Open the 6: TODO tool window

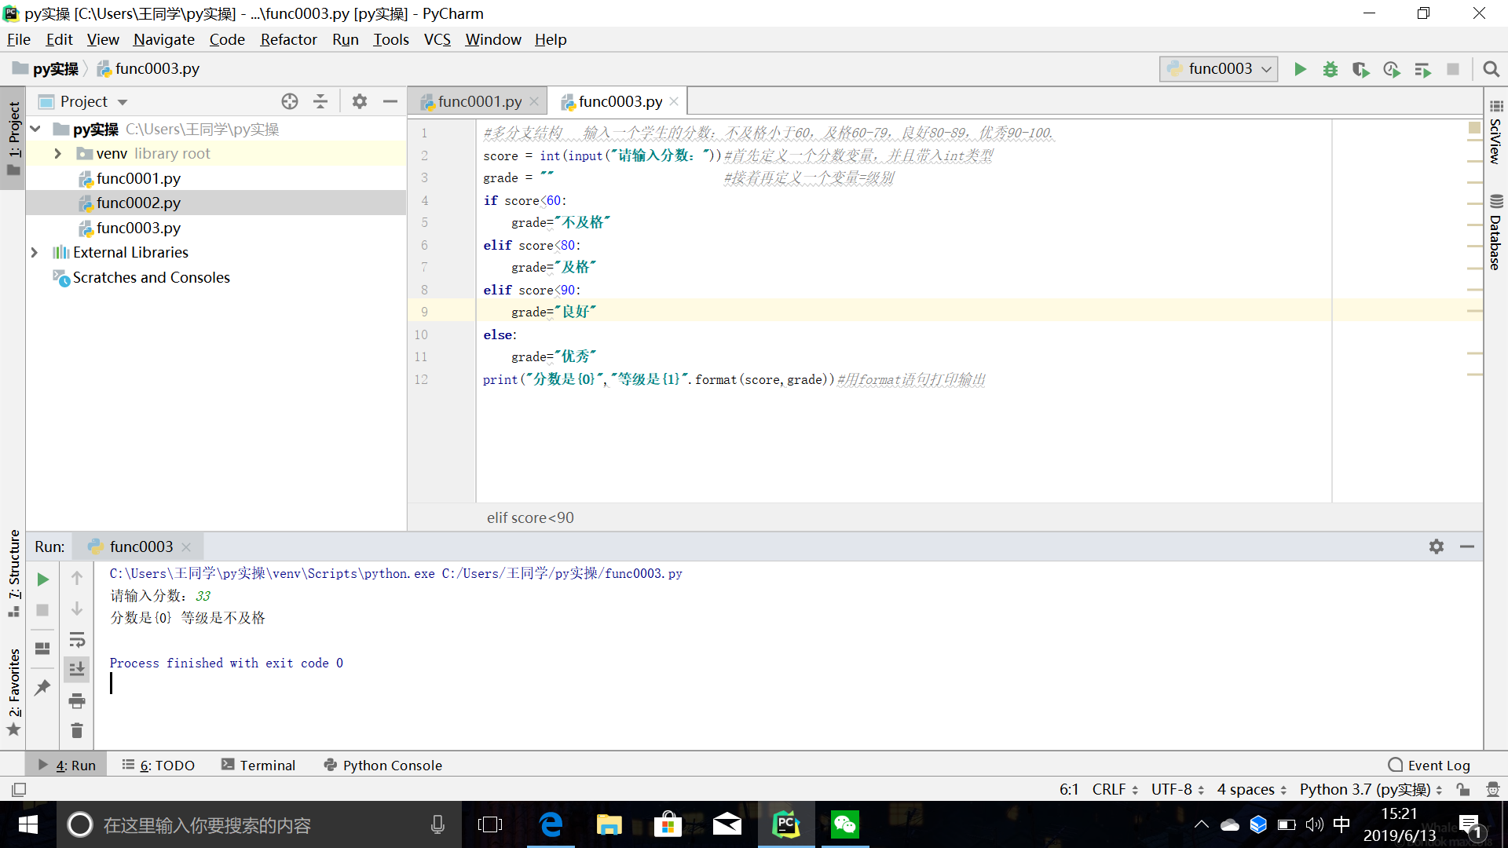(159, 765)
